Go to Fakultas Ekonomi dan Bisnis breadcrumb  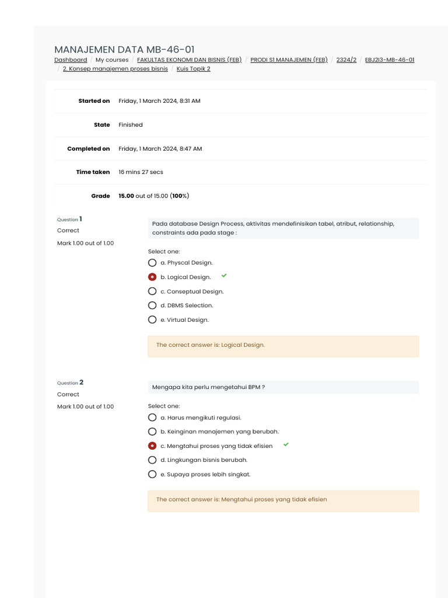coord(189,60)
